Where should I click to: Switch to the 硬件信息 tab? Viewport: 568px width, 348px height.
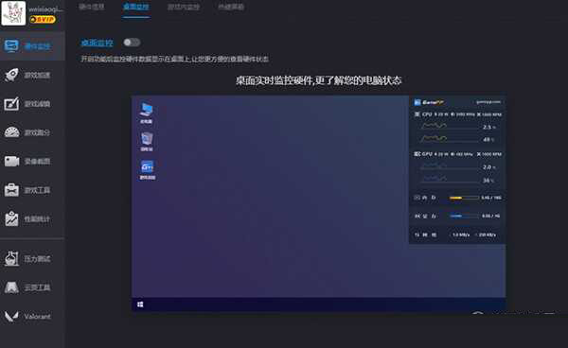coord(92,7)
